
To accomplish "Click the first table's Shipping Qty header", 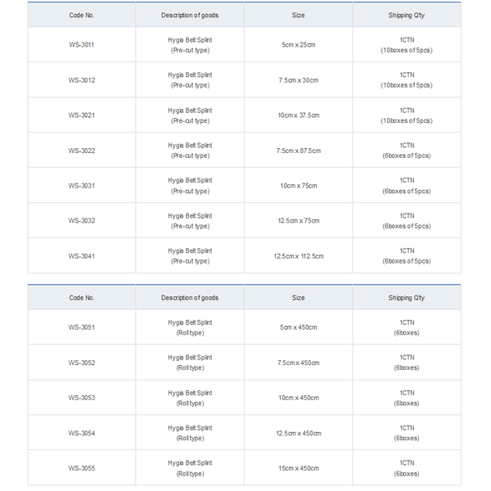I will tap(407, 15).
